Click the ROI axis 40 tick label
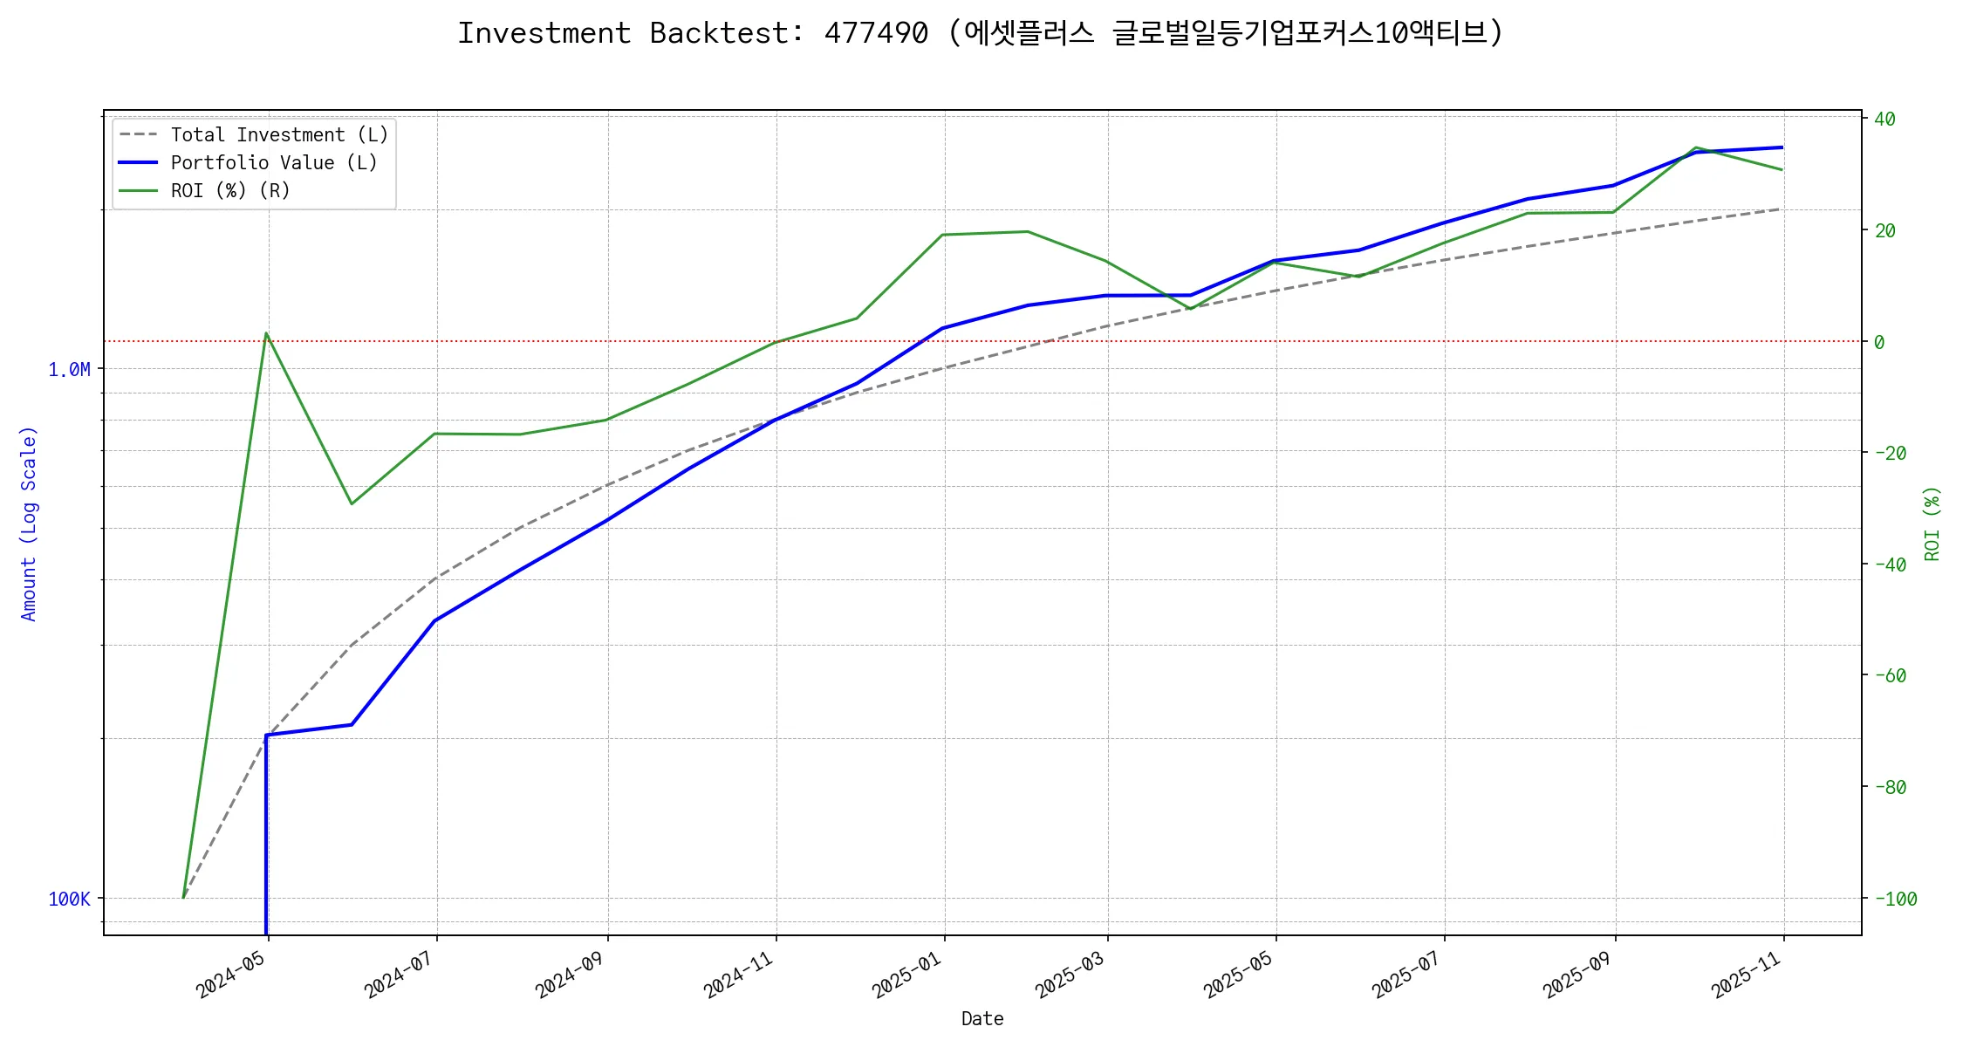The height and width of the screenshot is (1047, 1963). [x=1884, y=120]
